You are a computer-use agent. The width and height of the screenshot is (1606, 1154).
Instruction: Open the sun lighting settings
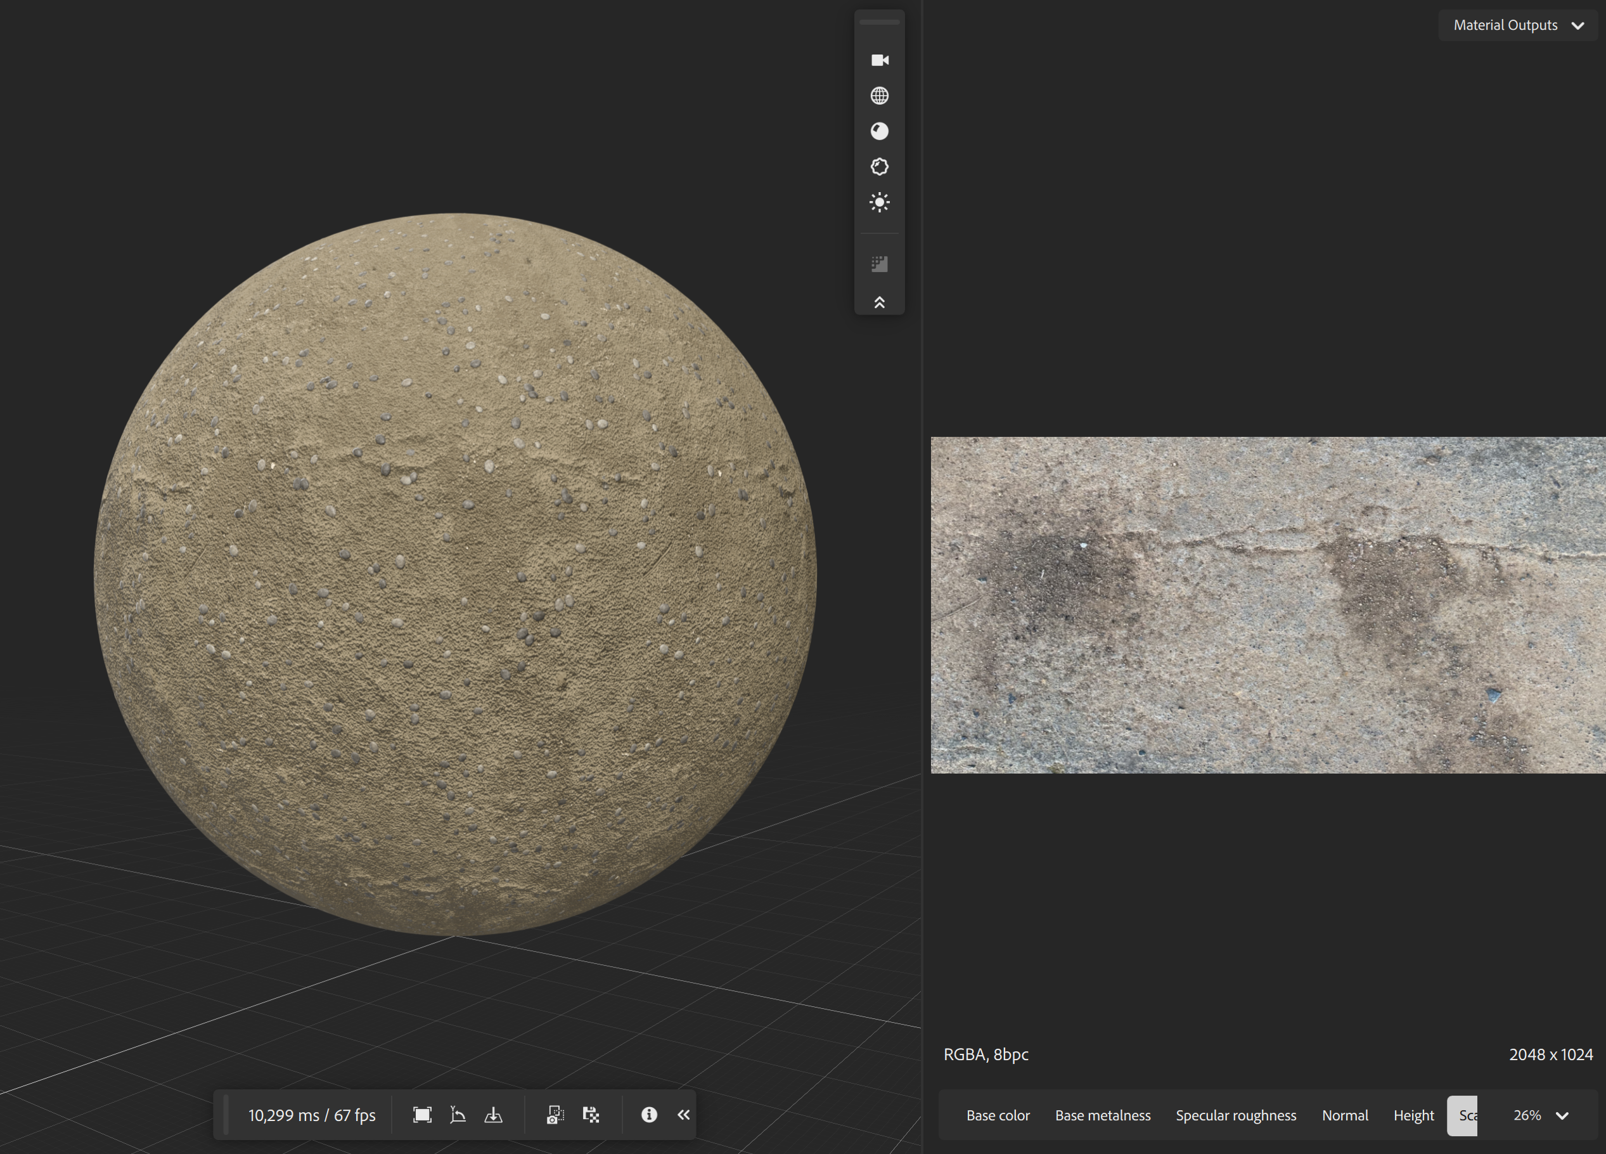(x=880, y=203)
